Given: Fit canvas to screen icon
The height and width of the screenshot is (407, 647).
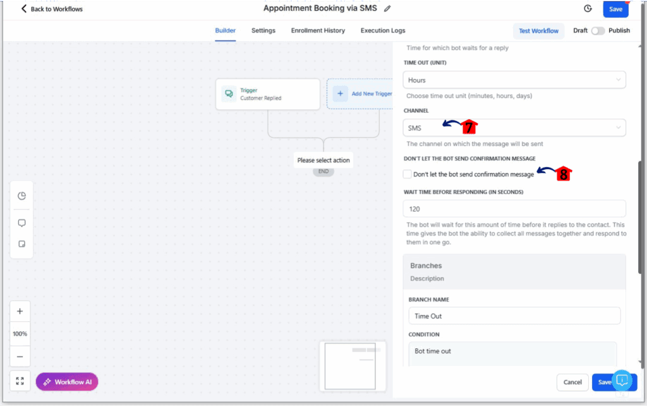Looking at the screenshot, I should pyautogui.click(x=20, y=381).
